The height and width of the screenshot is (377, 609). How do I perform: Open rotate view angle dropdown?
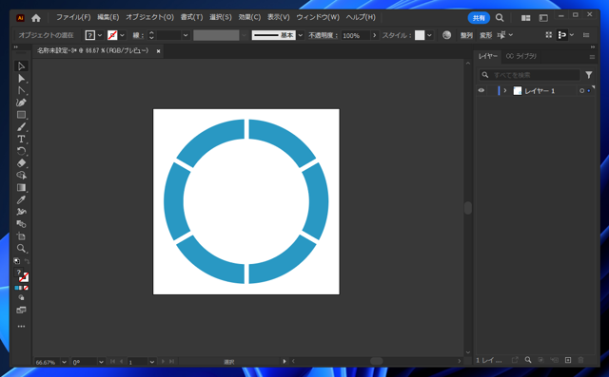click(x=101, y=362)
